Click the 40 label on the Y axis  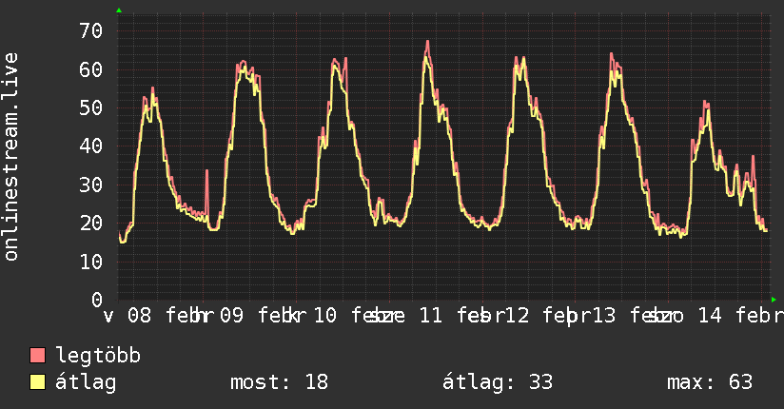click(90, 146)
